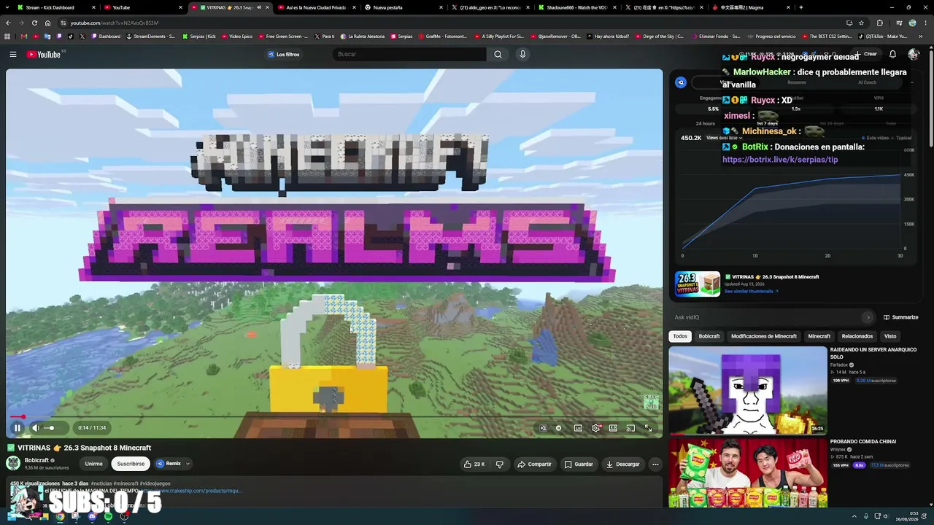Open Discord from the taskbar

[92, 516]
